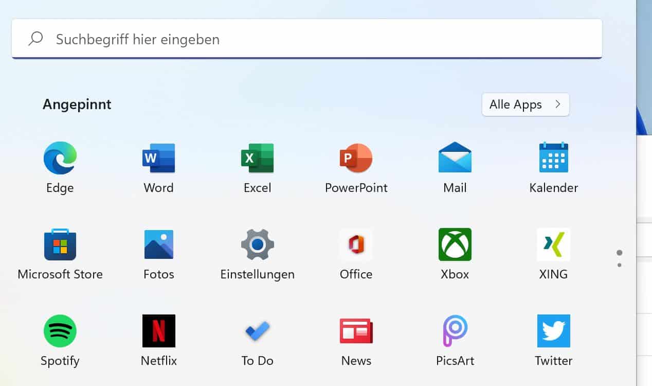Start PowerPoint from the pinned grid
This screenshot has height=386, width=652.
(x=356, y=159)
